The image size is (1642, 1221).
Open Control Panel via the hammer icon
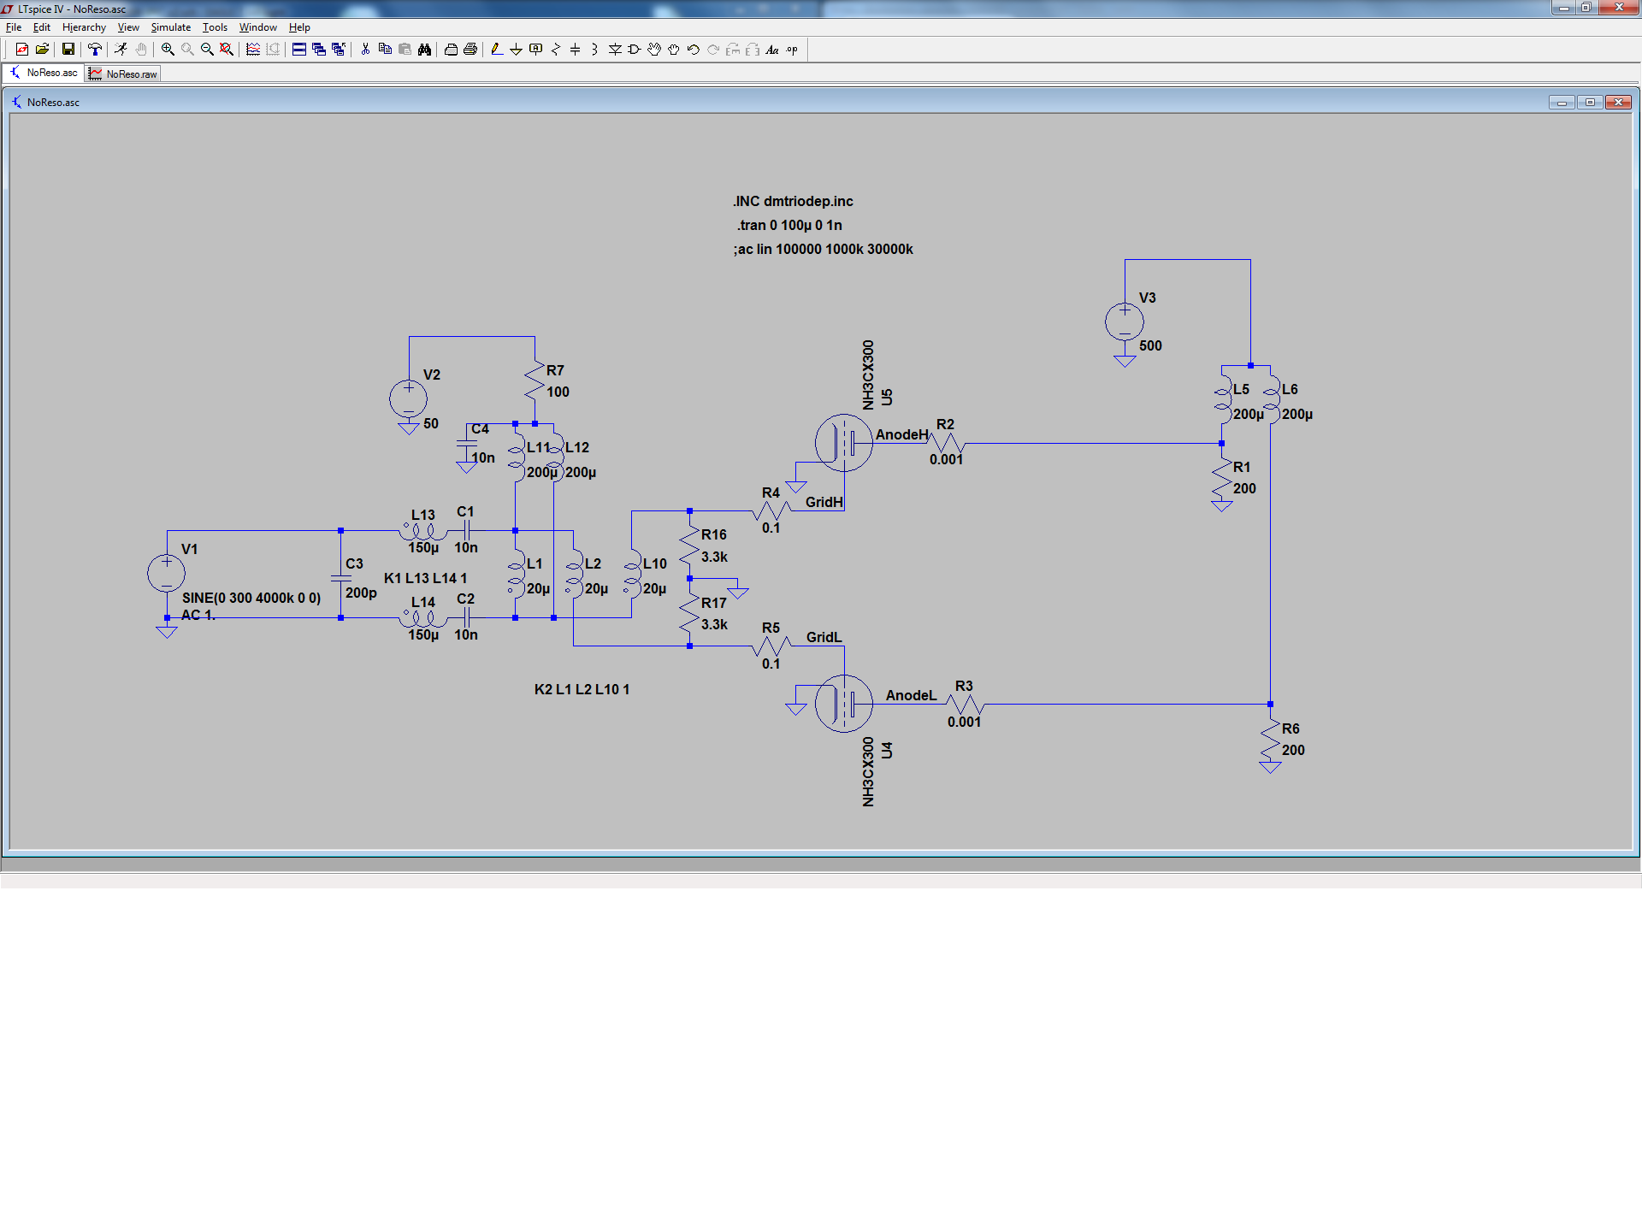tap(95, 50)
